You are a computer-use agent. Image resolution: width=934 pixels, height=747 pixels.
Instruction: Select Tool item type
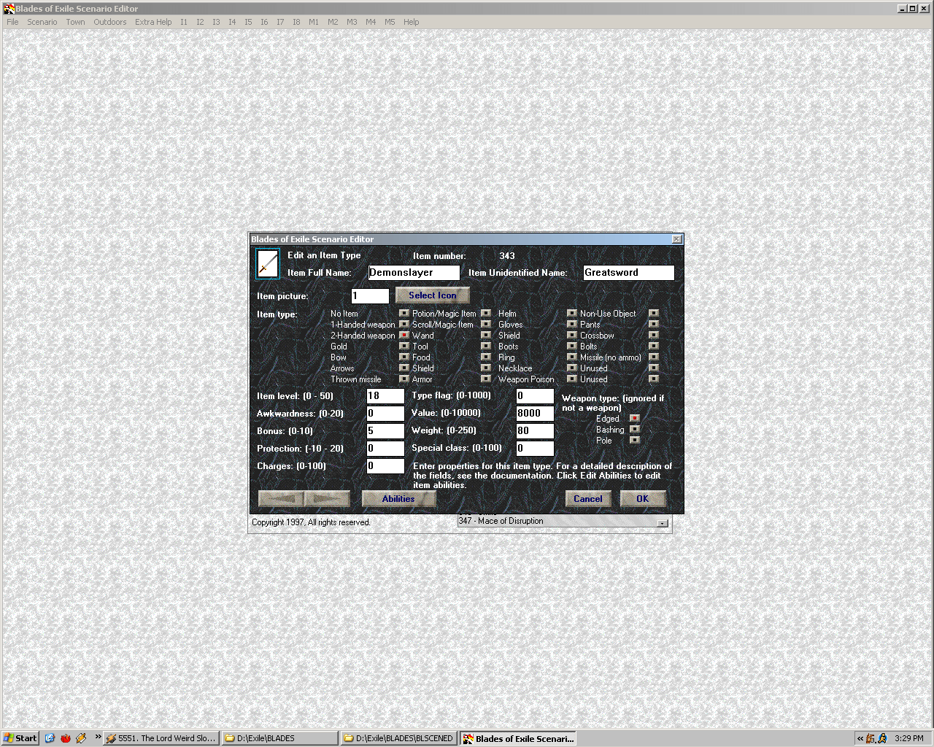point(486,347)
